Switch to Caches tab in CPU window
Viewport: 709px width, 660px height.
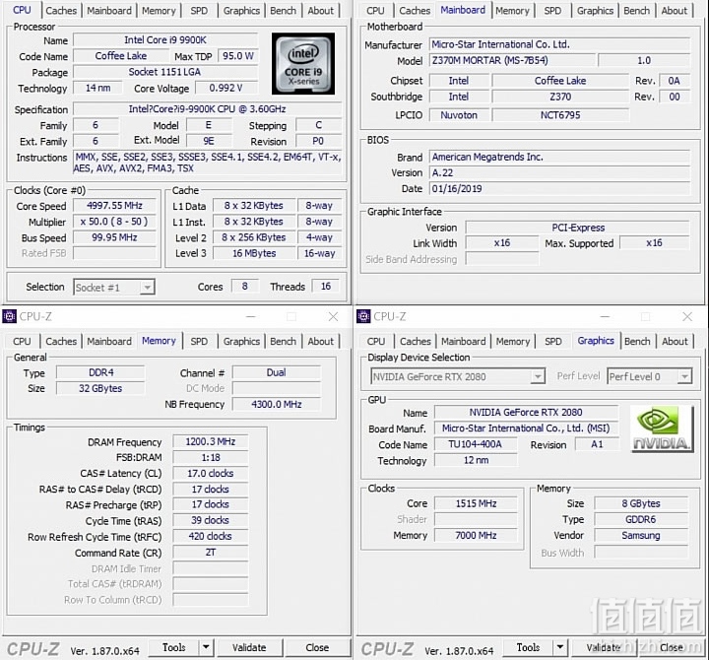61,11
